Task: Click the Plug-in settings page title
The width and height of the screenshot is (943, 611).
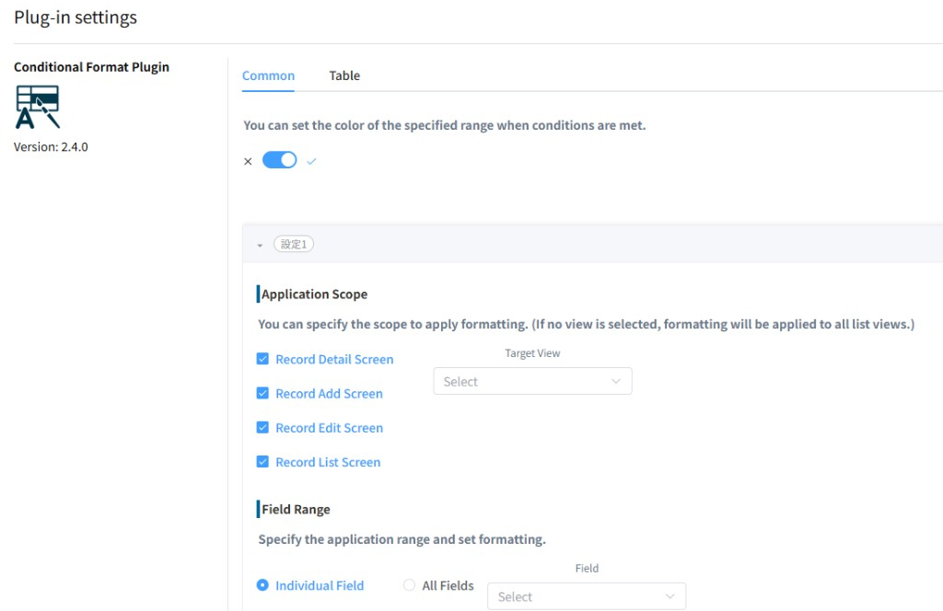Action: point(76,17)
